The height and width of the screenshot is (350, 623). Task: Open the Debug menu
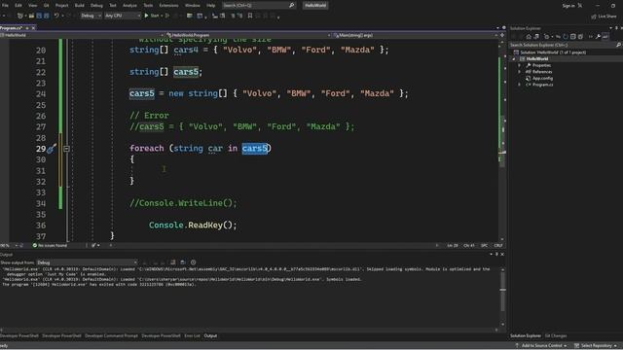coord(96,5)
